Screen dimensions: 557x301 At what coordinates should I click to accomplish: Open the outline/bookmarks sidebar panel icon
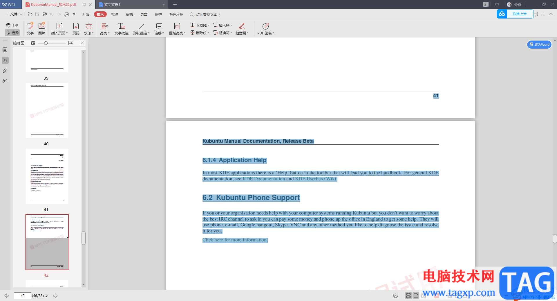click(x=5, y=50)
